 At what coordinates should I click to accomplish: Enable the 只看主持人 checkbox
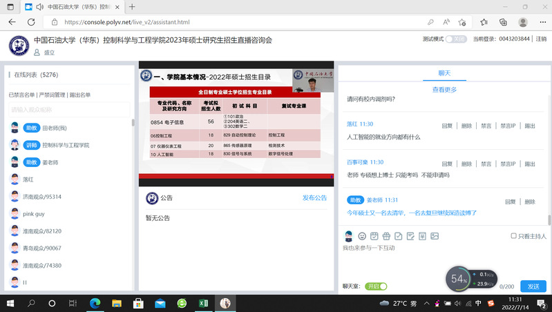513,236
